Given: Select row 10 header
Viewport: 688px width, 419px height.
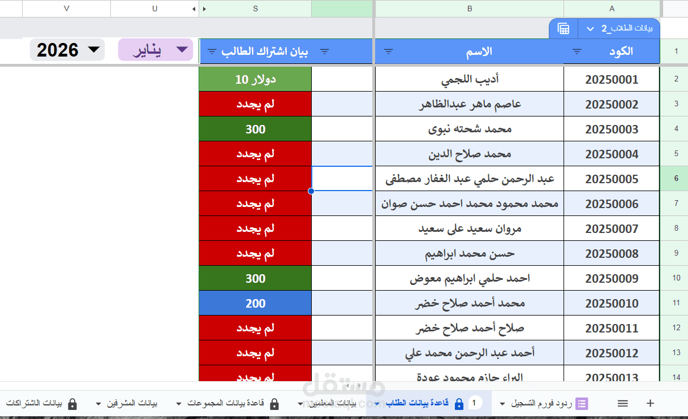Looking at the screenshot, I should [676, 278].
